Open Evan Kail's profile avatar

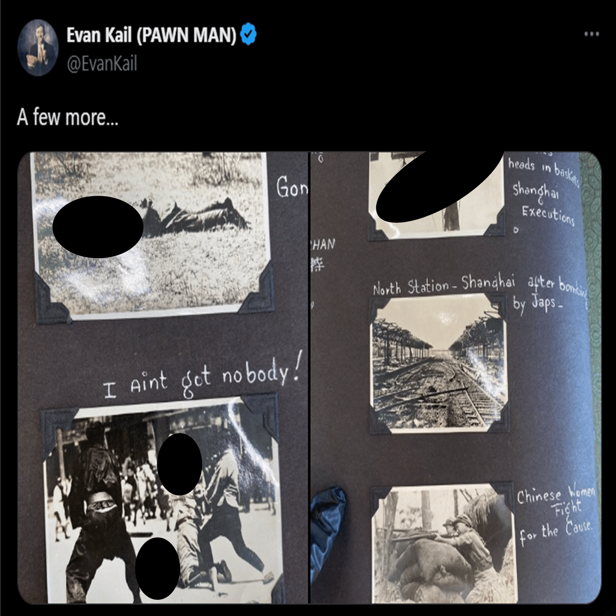coord(38,47)
